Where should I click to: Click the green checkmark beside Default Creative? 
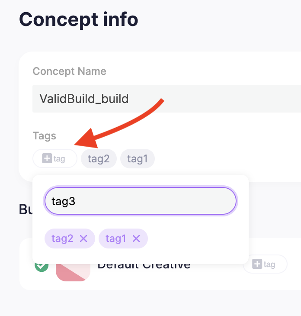click(42, 266)
